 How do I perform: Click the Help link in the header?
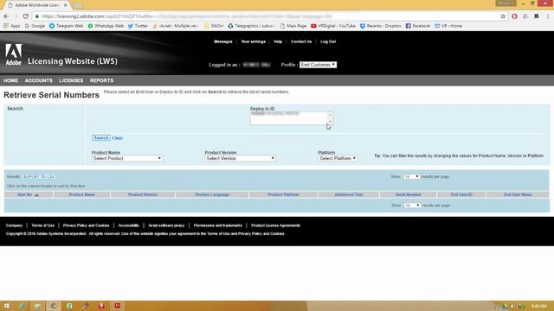tap(278, 41)
